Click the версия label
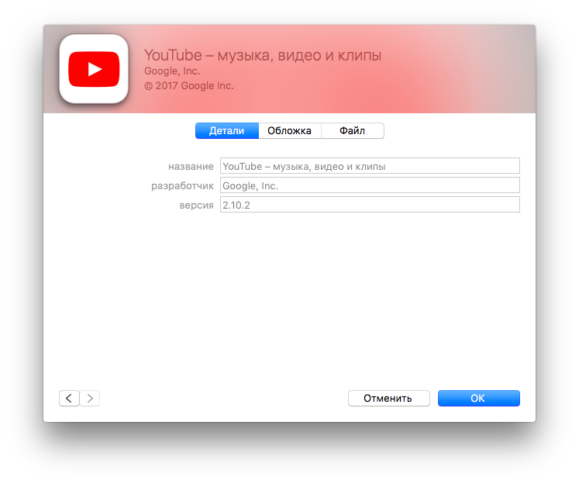 point(196,206)
